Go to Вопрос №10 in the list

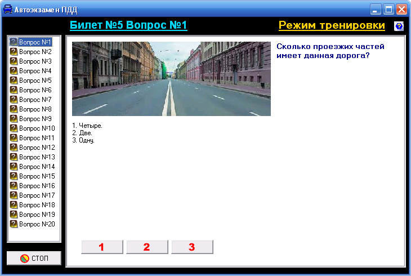pyautogui.click(x=37, y=128)
